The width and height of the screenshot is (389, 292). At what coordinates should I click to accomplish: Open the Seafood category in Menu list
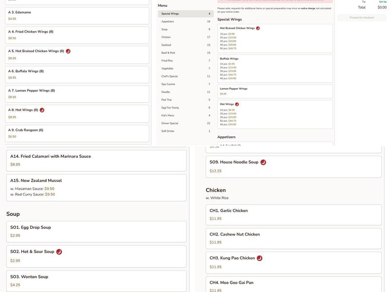click(x=186, y=45)
